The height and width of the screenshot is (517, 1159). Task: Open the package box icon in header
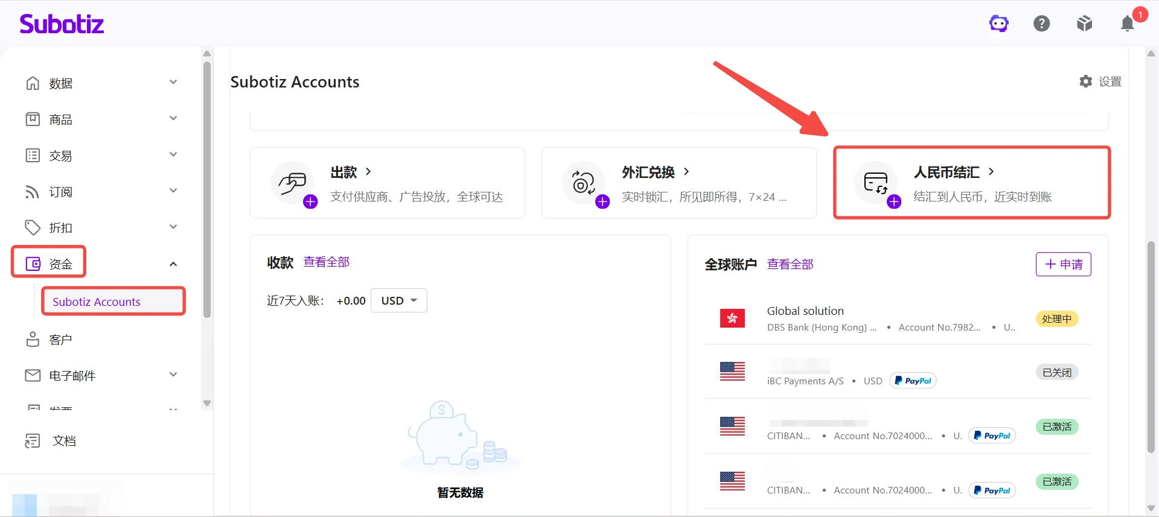(1085, 24)
